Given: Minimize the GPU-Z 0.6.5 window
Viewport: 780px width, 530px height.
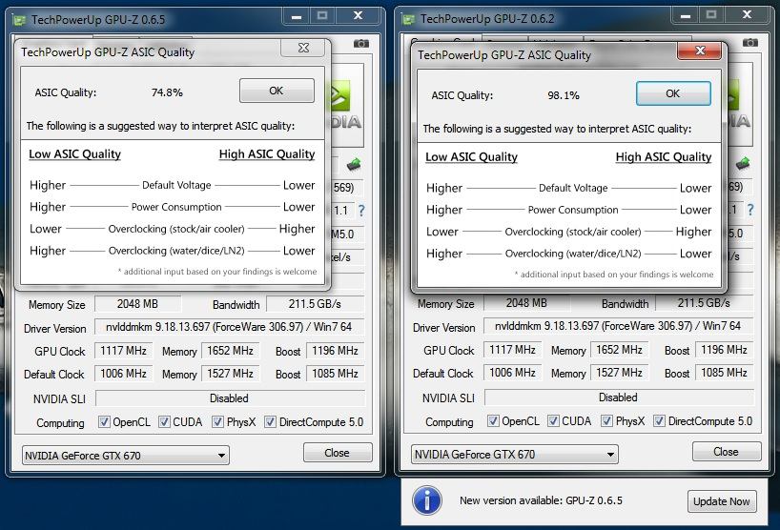Looking at the screenshot, I should click(x=297, y=16).
